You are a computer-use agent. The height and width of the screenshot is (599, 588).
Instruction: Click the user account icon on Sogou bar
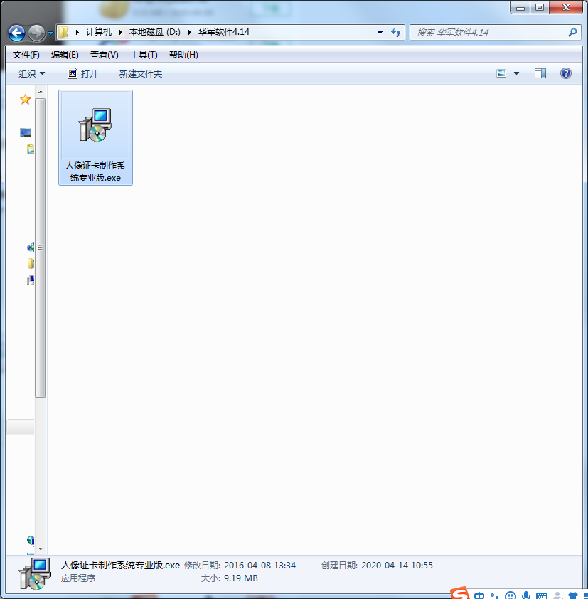click(x=558, y=595)
